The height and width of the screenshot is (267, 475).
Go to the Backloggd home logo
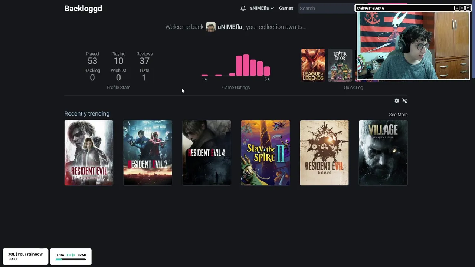[83, 8]
